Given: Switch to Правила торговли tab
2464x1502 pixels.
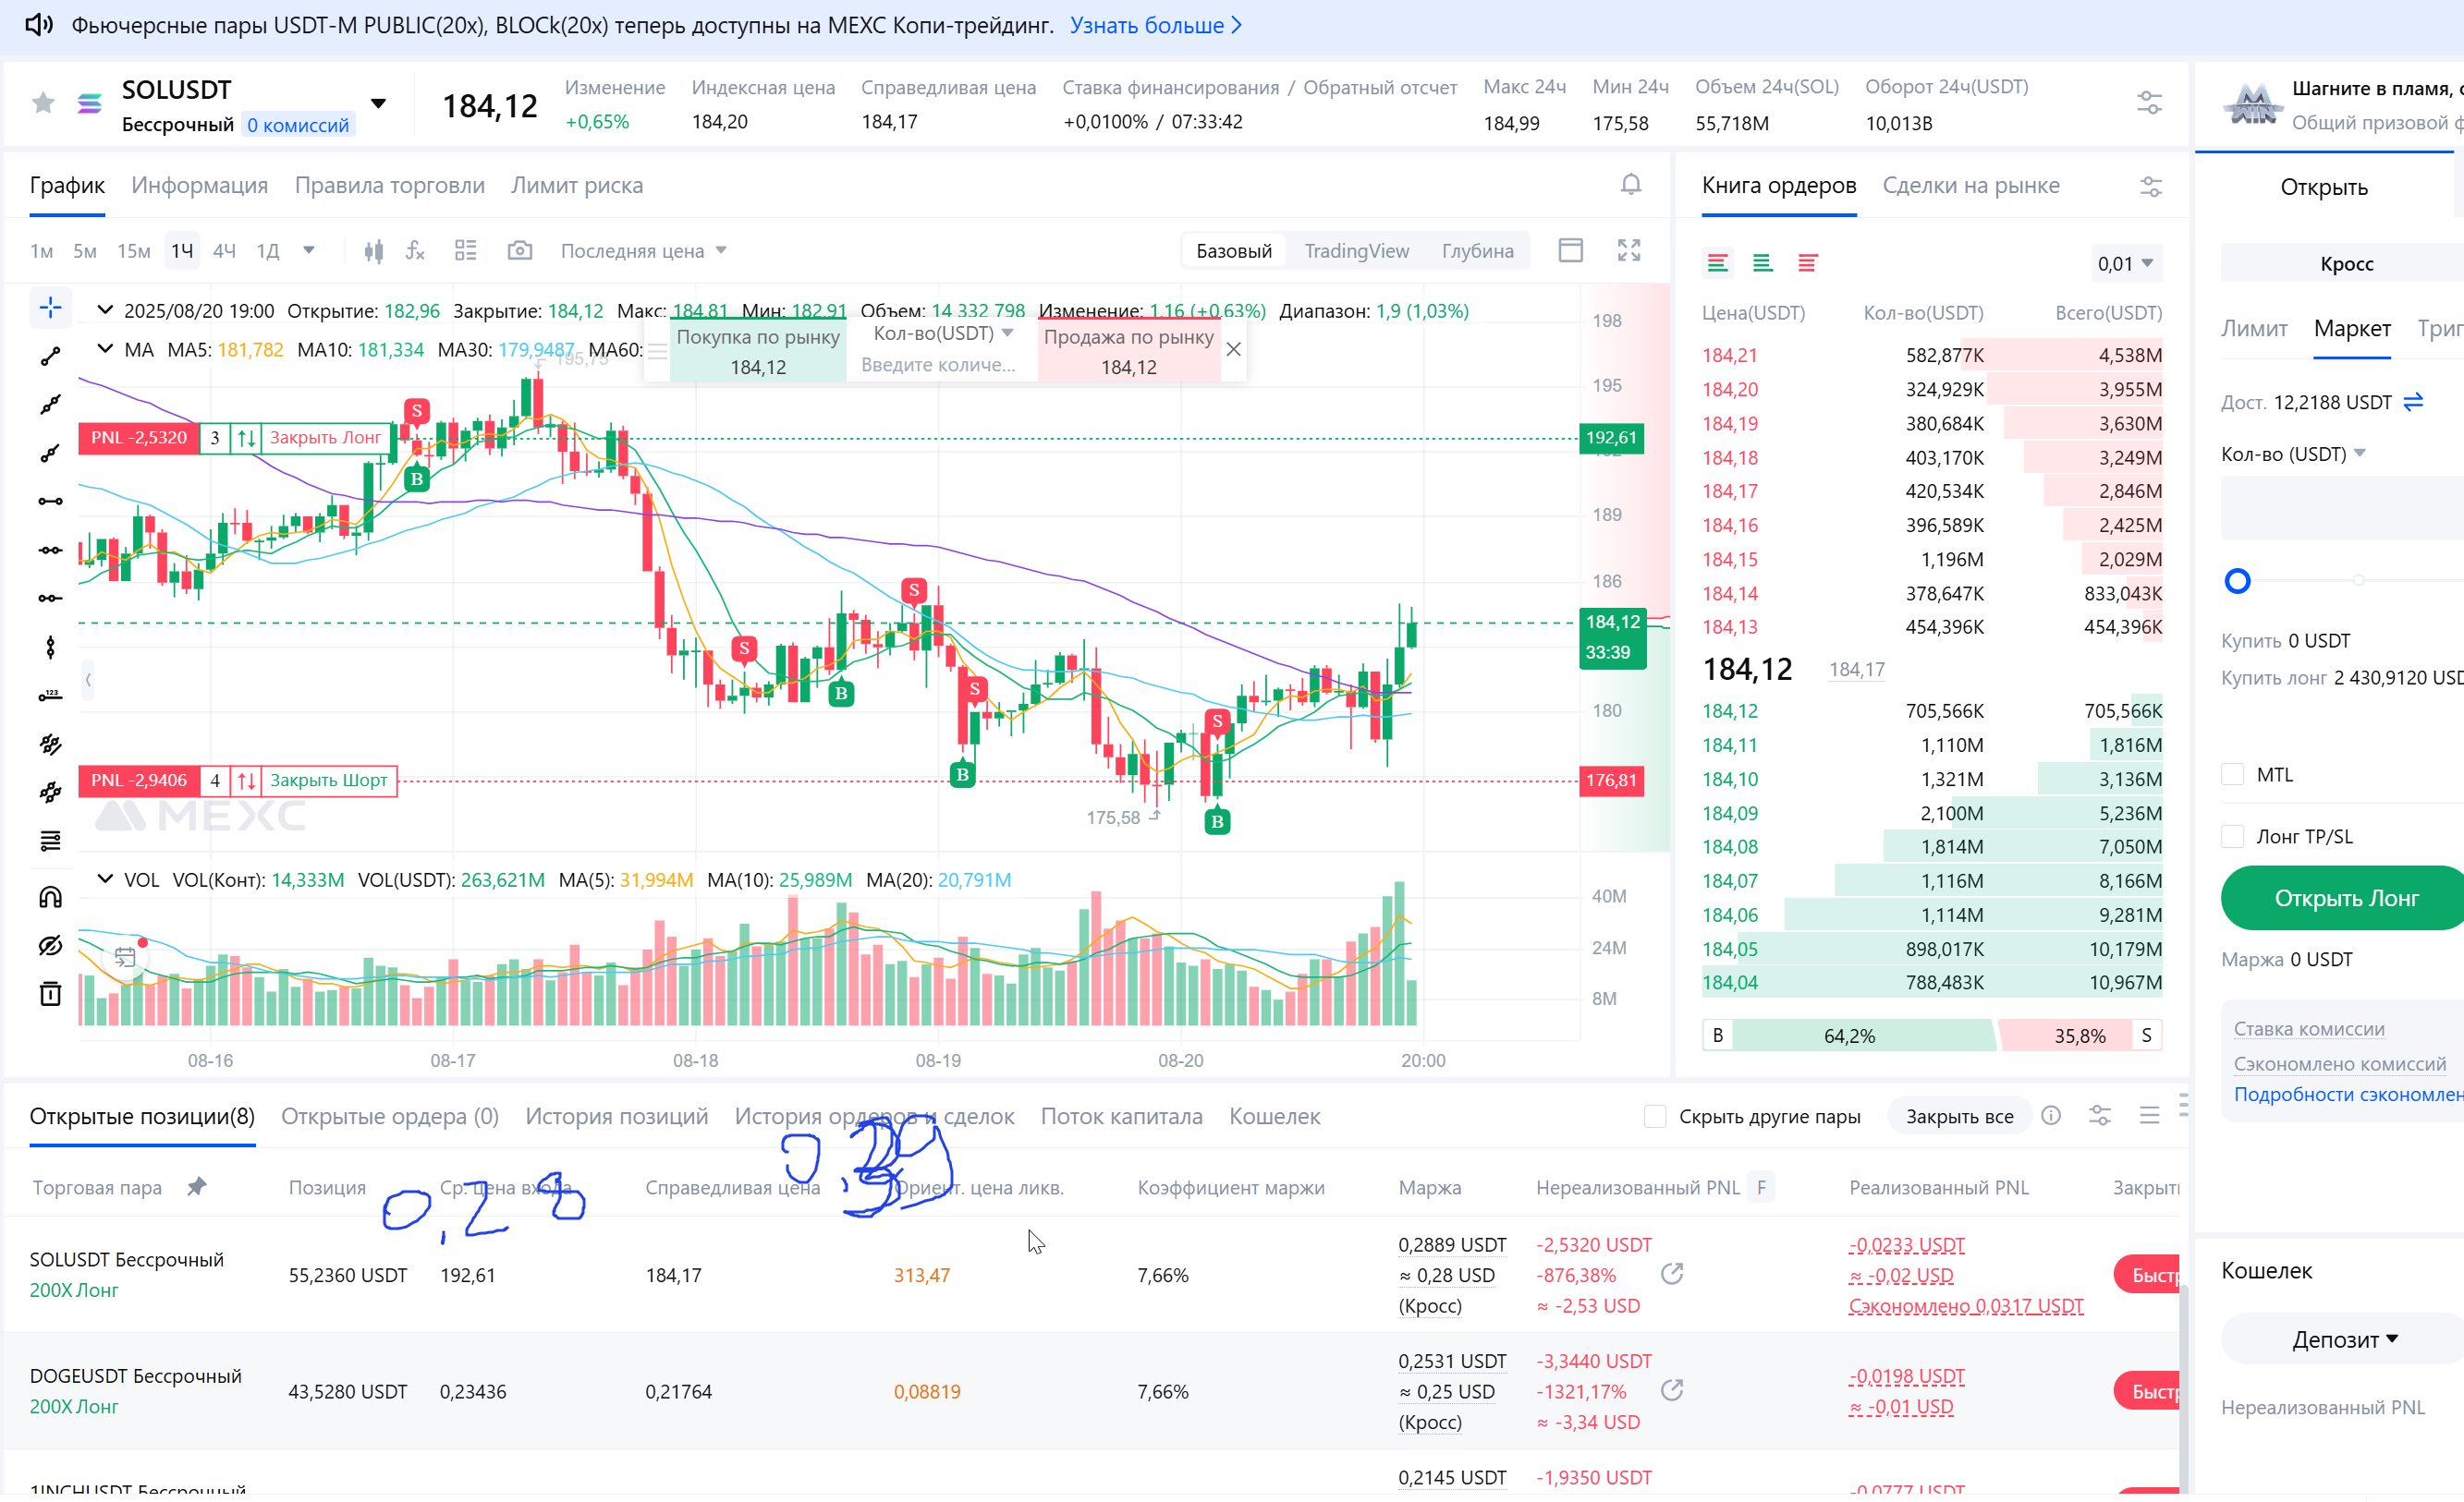Looking at the screenshot, I should click(389, 186).
